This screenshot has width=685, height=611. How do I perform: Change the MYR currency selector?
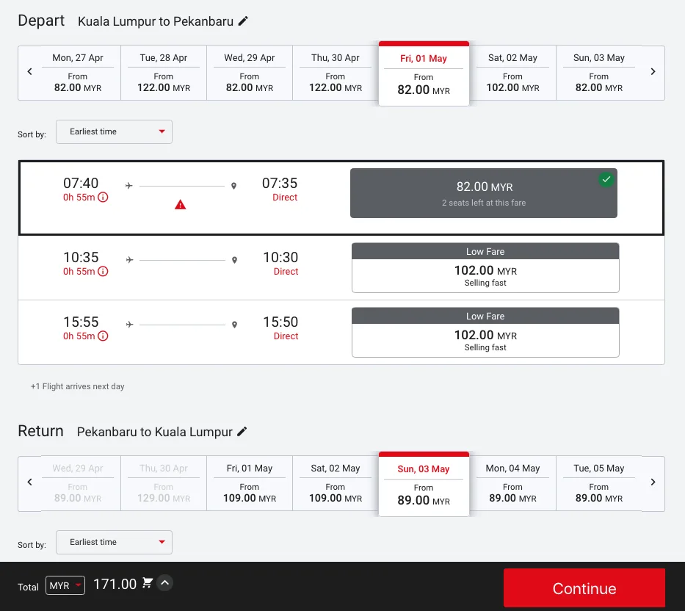(x=65, y=585)
